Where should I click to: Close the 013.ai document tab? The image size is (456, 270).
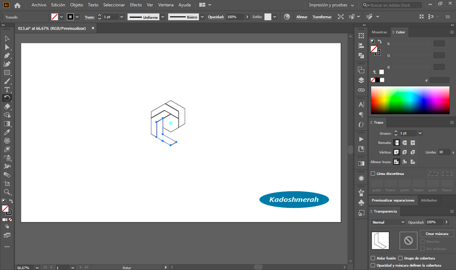(93, 28)
